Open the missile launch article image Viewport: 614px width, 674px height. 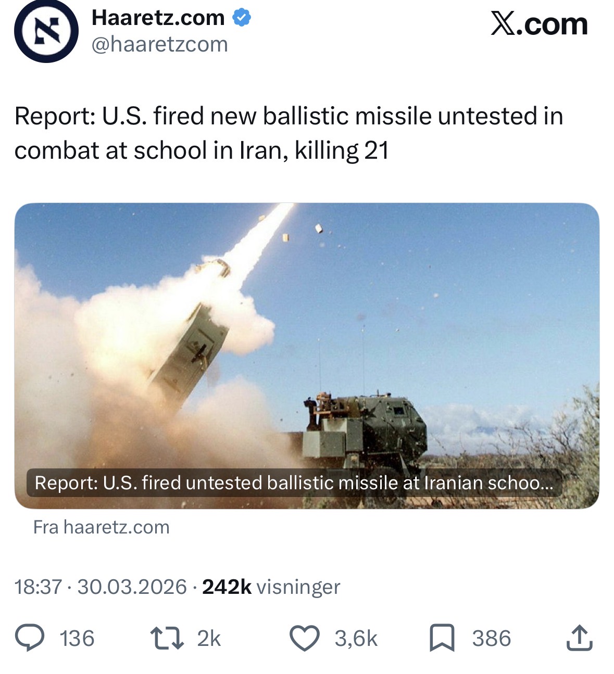(x=307, y=355)
